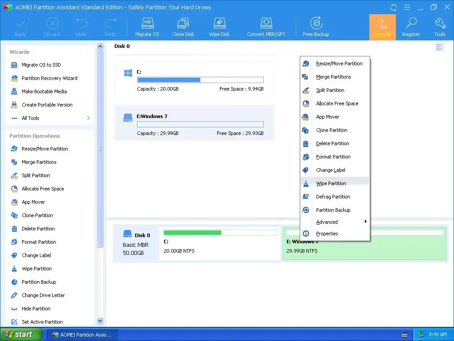The height and width of the screenshot is (341, 454).
Task: Choose Resize/Move Partition from context menu
Action: pos(335,63)
